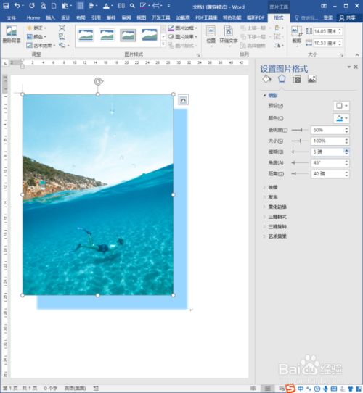Click the Share (共享) button
This screenshot has width=363, height=393.
(348, 18)
